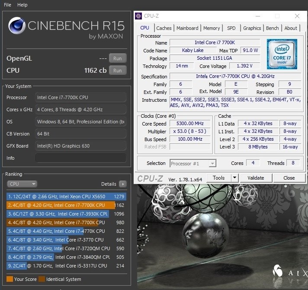Click the Core Speed 5300.00 MHz value

pyautogui.click(x=190, y=123)
